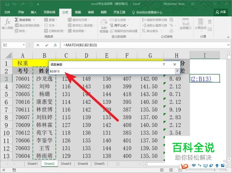Switch to the Review (审阅) tab
This screenshot has height=173, width=232.
91,12
